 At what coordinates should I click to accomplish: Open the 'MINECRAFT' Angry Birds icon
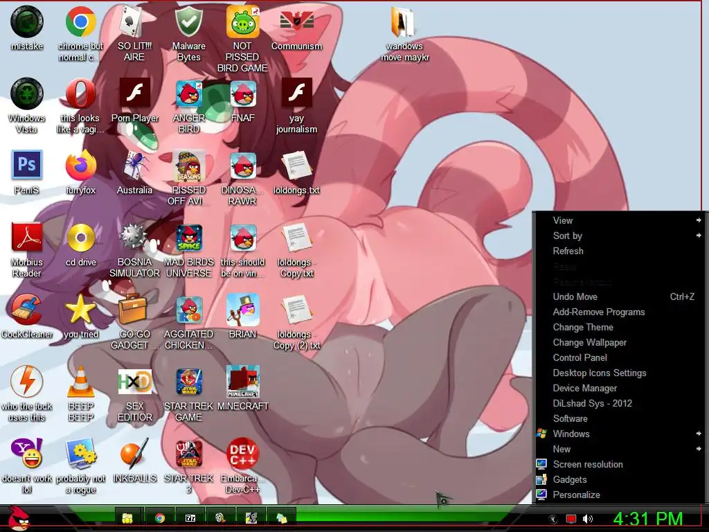coord(242,388)
